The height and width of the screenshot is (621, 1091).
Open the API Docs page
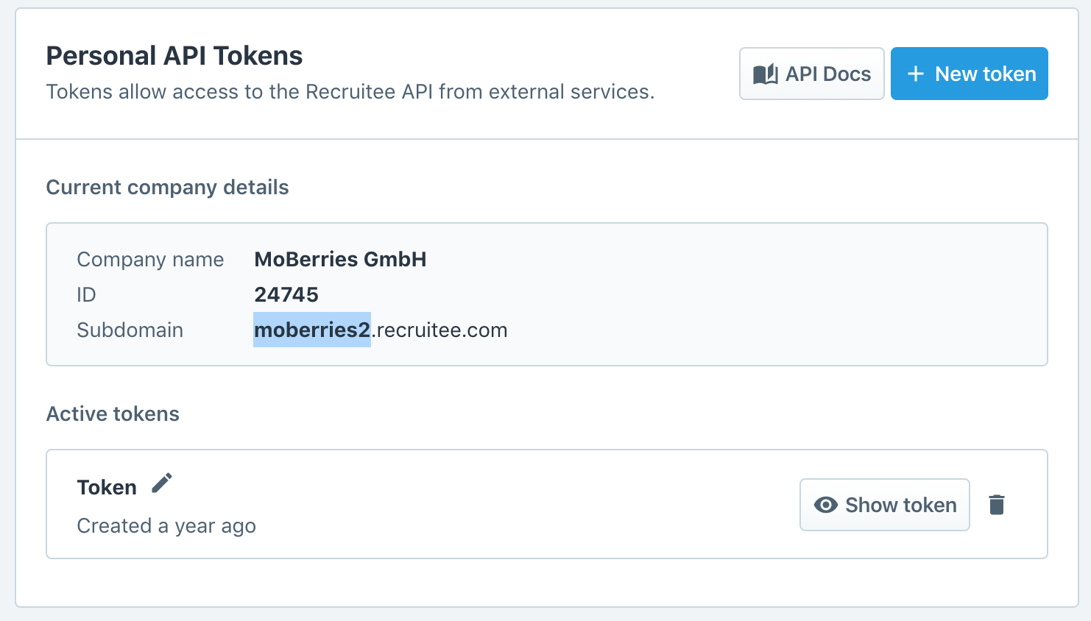click(811, 74)
